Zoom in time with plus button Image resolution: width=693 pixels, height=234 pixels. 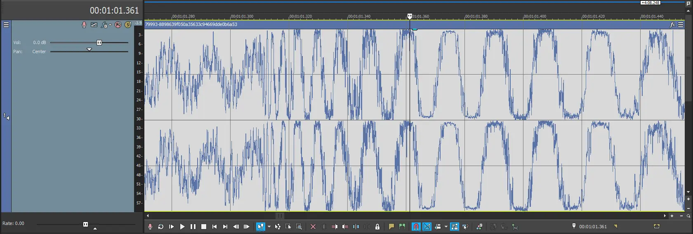click(672, 215)
